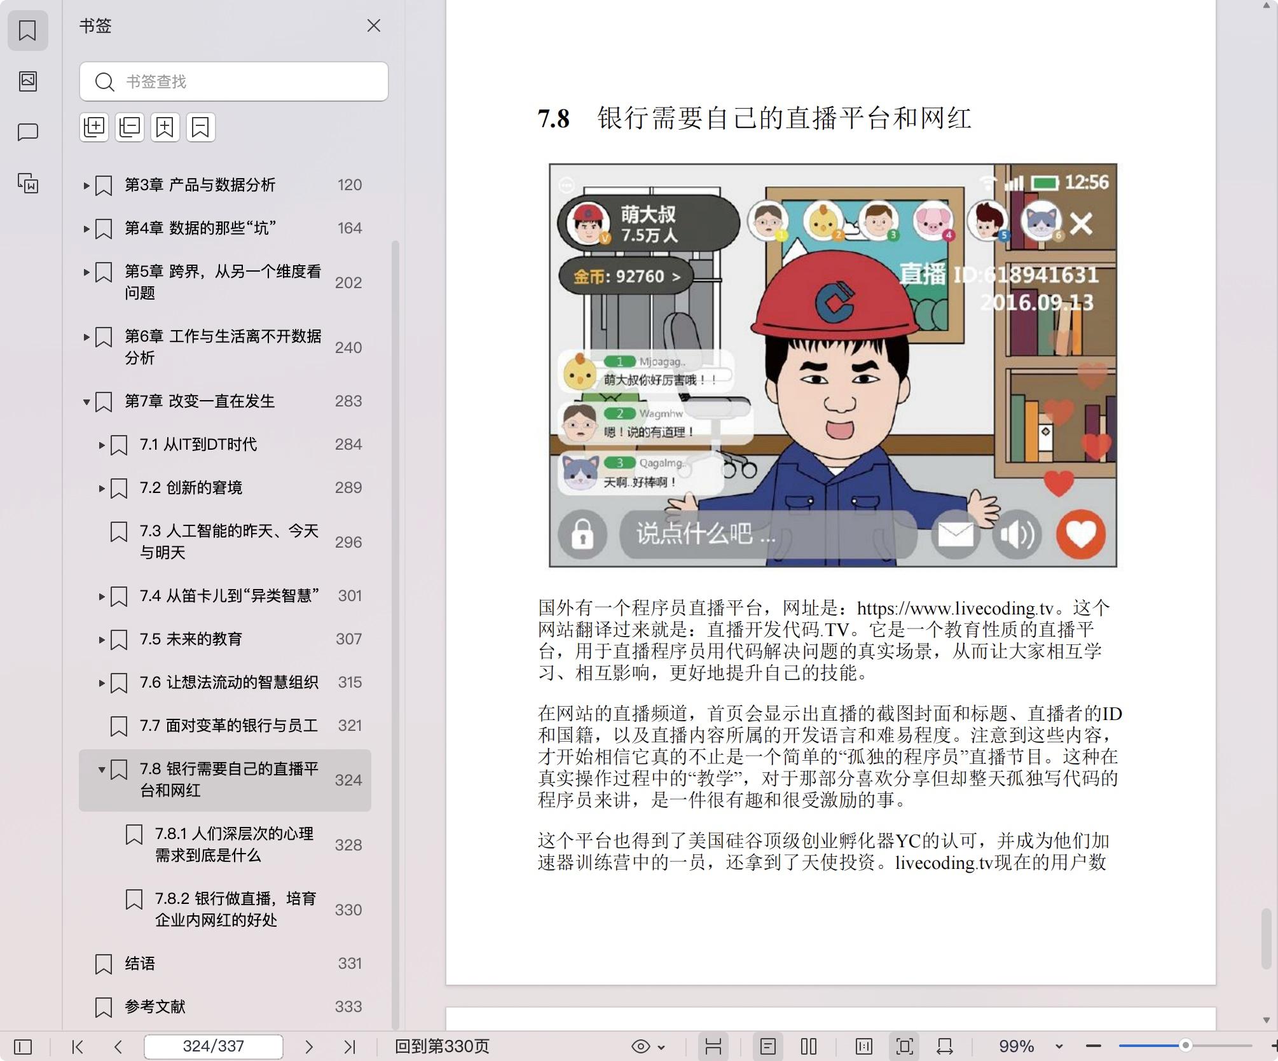
Task: Expand 第6章 工作与生活离不开数据分析
Action: click(86, 336)
